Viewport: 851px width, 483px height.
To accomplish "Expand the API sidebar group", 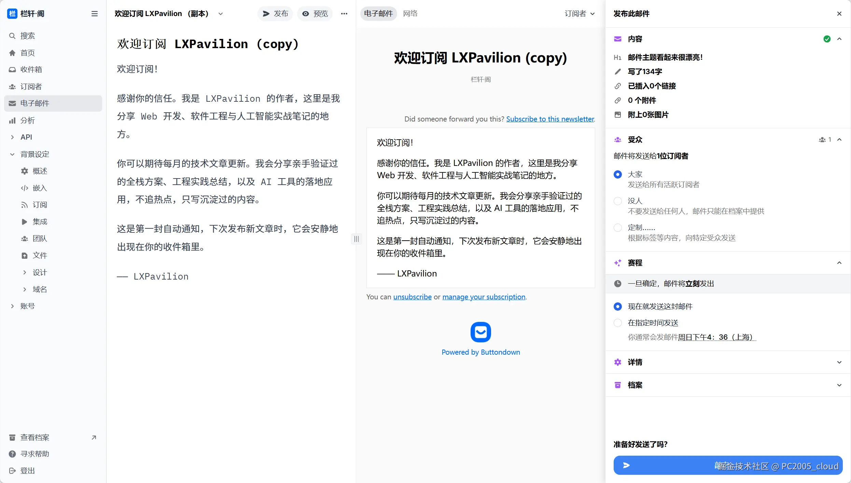I will point(12,137).
